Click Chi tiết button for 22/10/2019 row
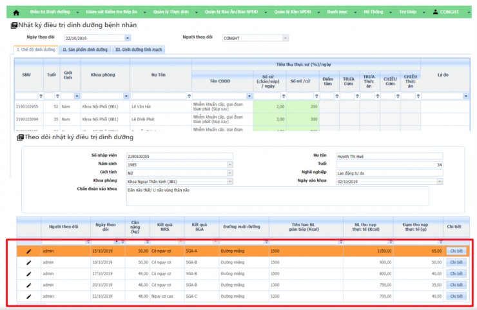Screen dimensions: 477x310 [x=456, y=296]
